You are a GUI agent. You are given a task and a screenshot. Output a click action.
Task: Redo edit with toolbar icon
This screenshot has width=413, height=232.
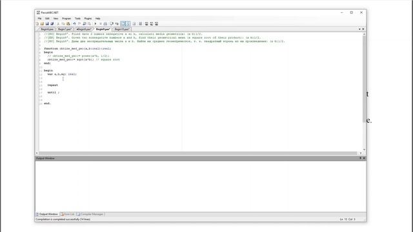point(79,24)
